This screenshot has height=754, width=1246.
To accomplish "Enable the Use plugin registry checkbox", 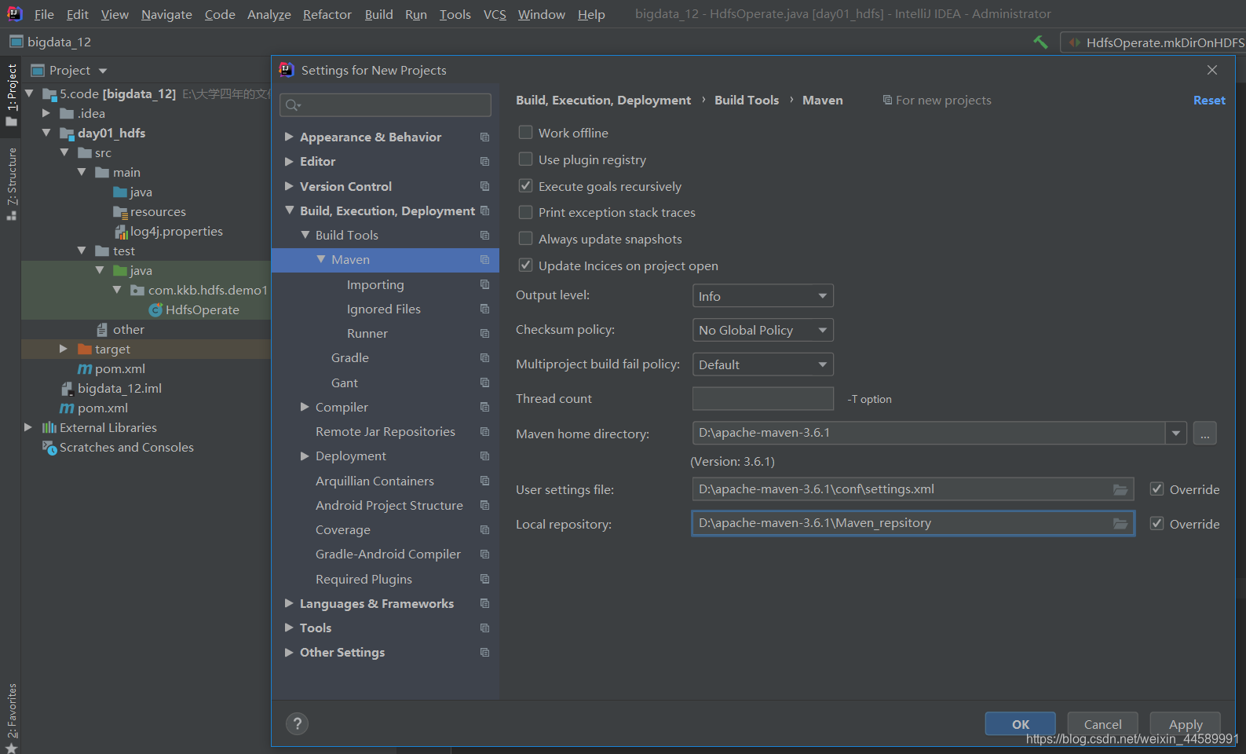I will click(525, 159).
